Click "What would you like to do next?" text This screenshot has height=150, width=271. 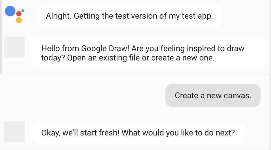tap(178, 133)
